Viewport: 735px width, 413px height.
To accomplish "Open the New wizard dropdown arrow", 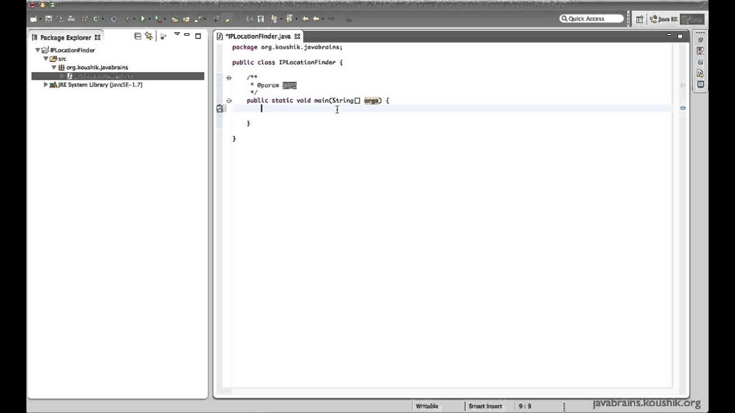I will pos(40,19).
